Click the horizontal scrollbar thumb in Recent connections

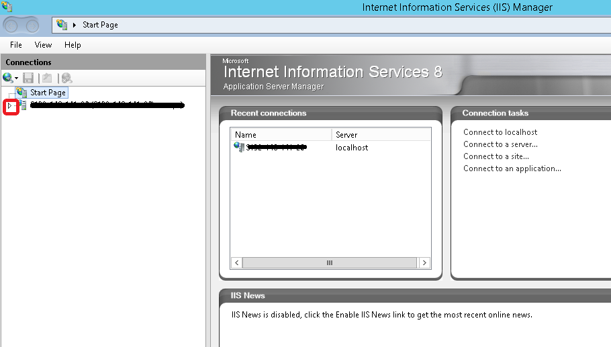tap(330, 263)
